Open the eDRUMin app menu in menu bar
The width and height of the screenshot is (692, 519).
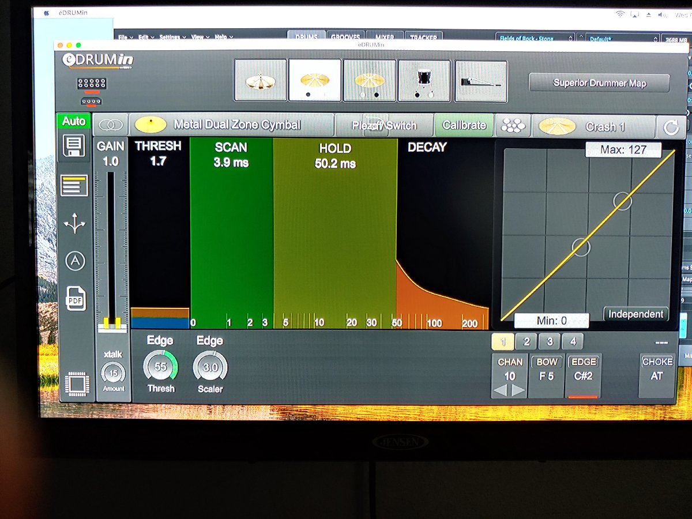tap(72, 14)
